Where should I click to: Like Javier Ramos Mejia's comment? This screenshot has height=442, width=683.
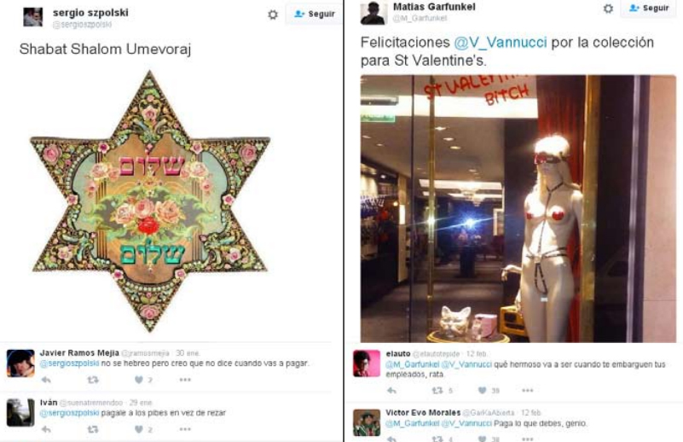click(138, 380)
